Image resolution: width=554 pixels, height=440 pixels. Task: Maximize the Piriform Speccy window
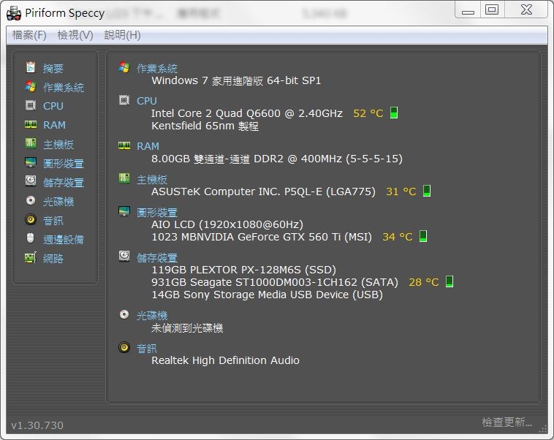[491, 10]
